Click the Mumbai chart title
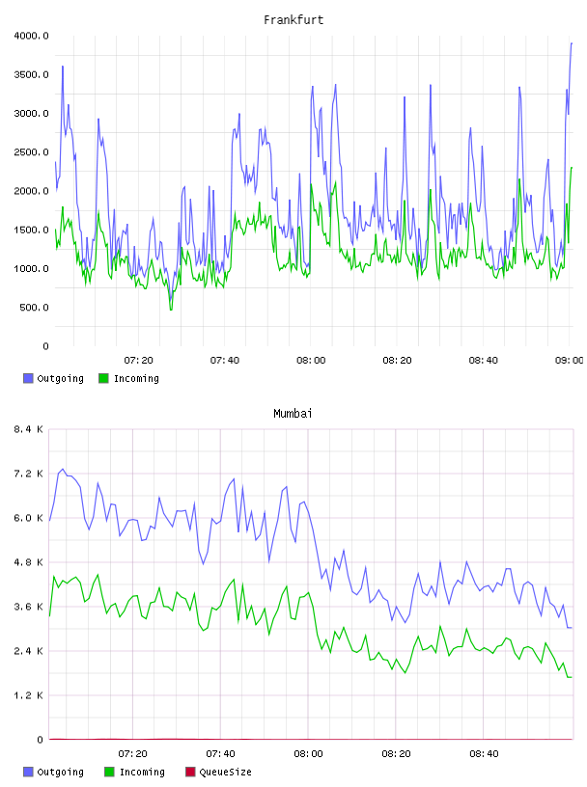587x787 pixels. point(293,414)
